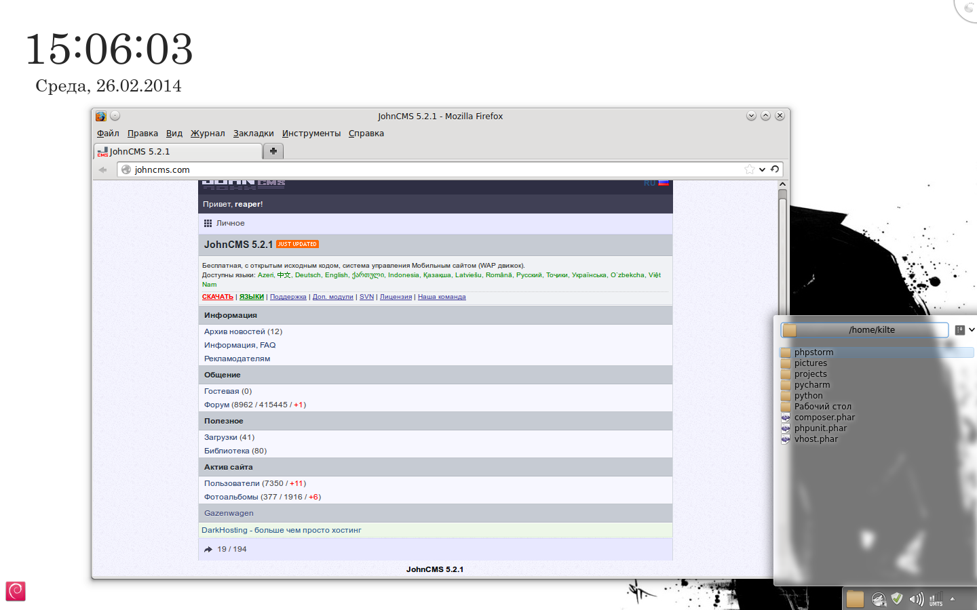The height and width of the screenshot is (610, 977).
Task: Open the UMTS signal tray icon
Action: (936, 599)
